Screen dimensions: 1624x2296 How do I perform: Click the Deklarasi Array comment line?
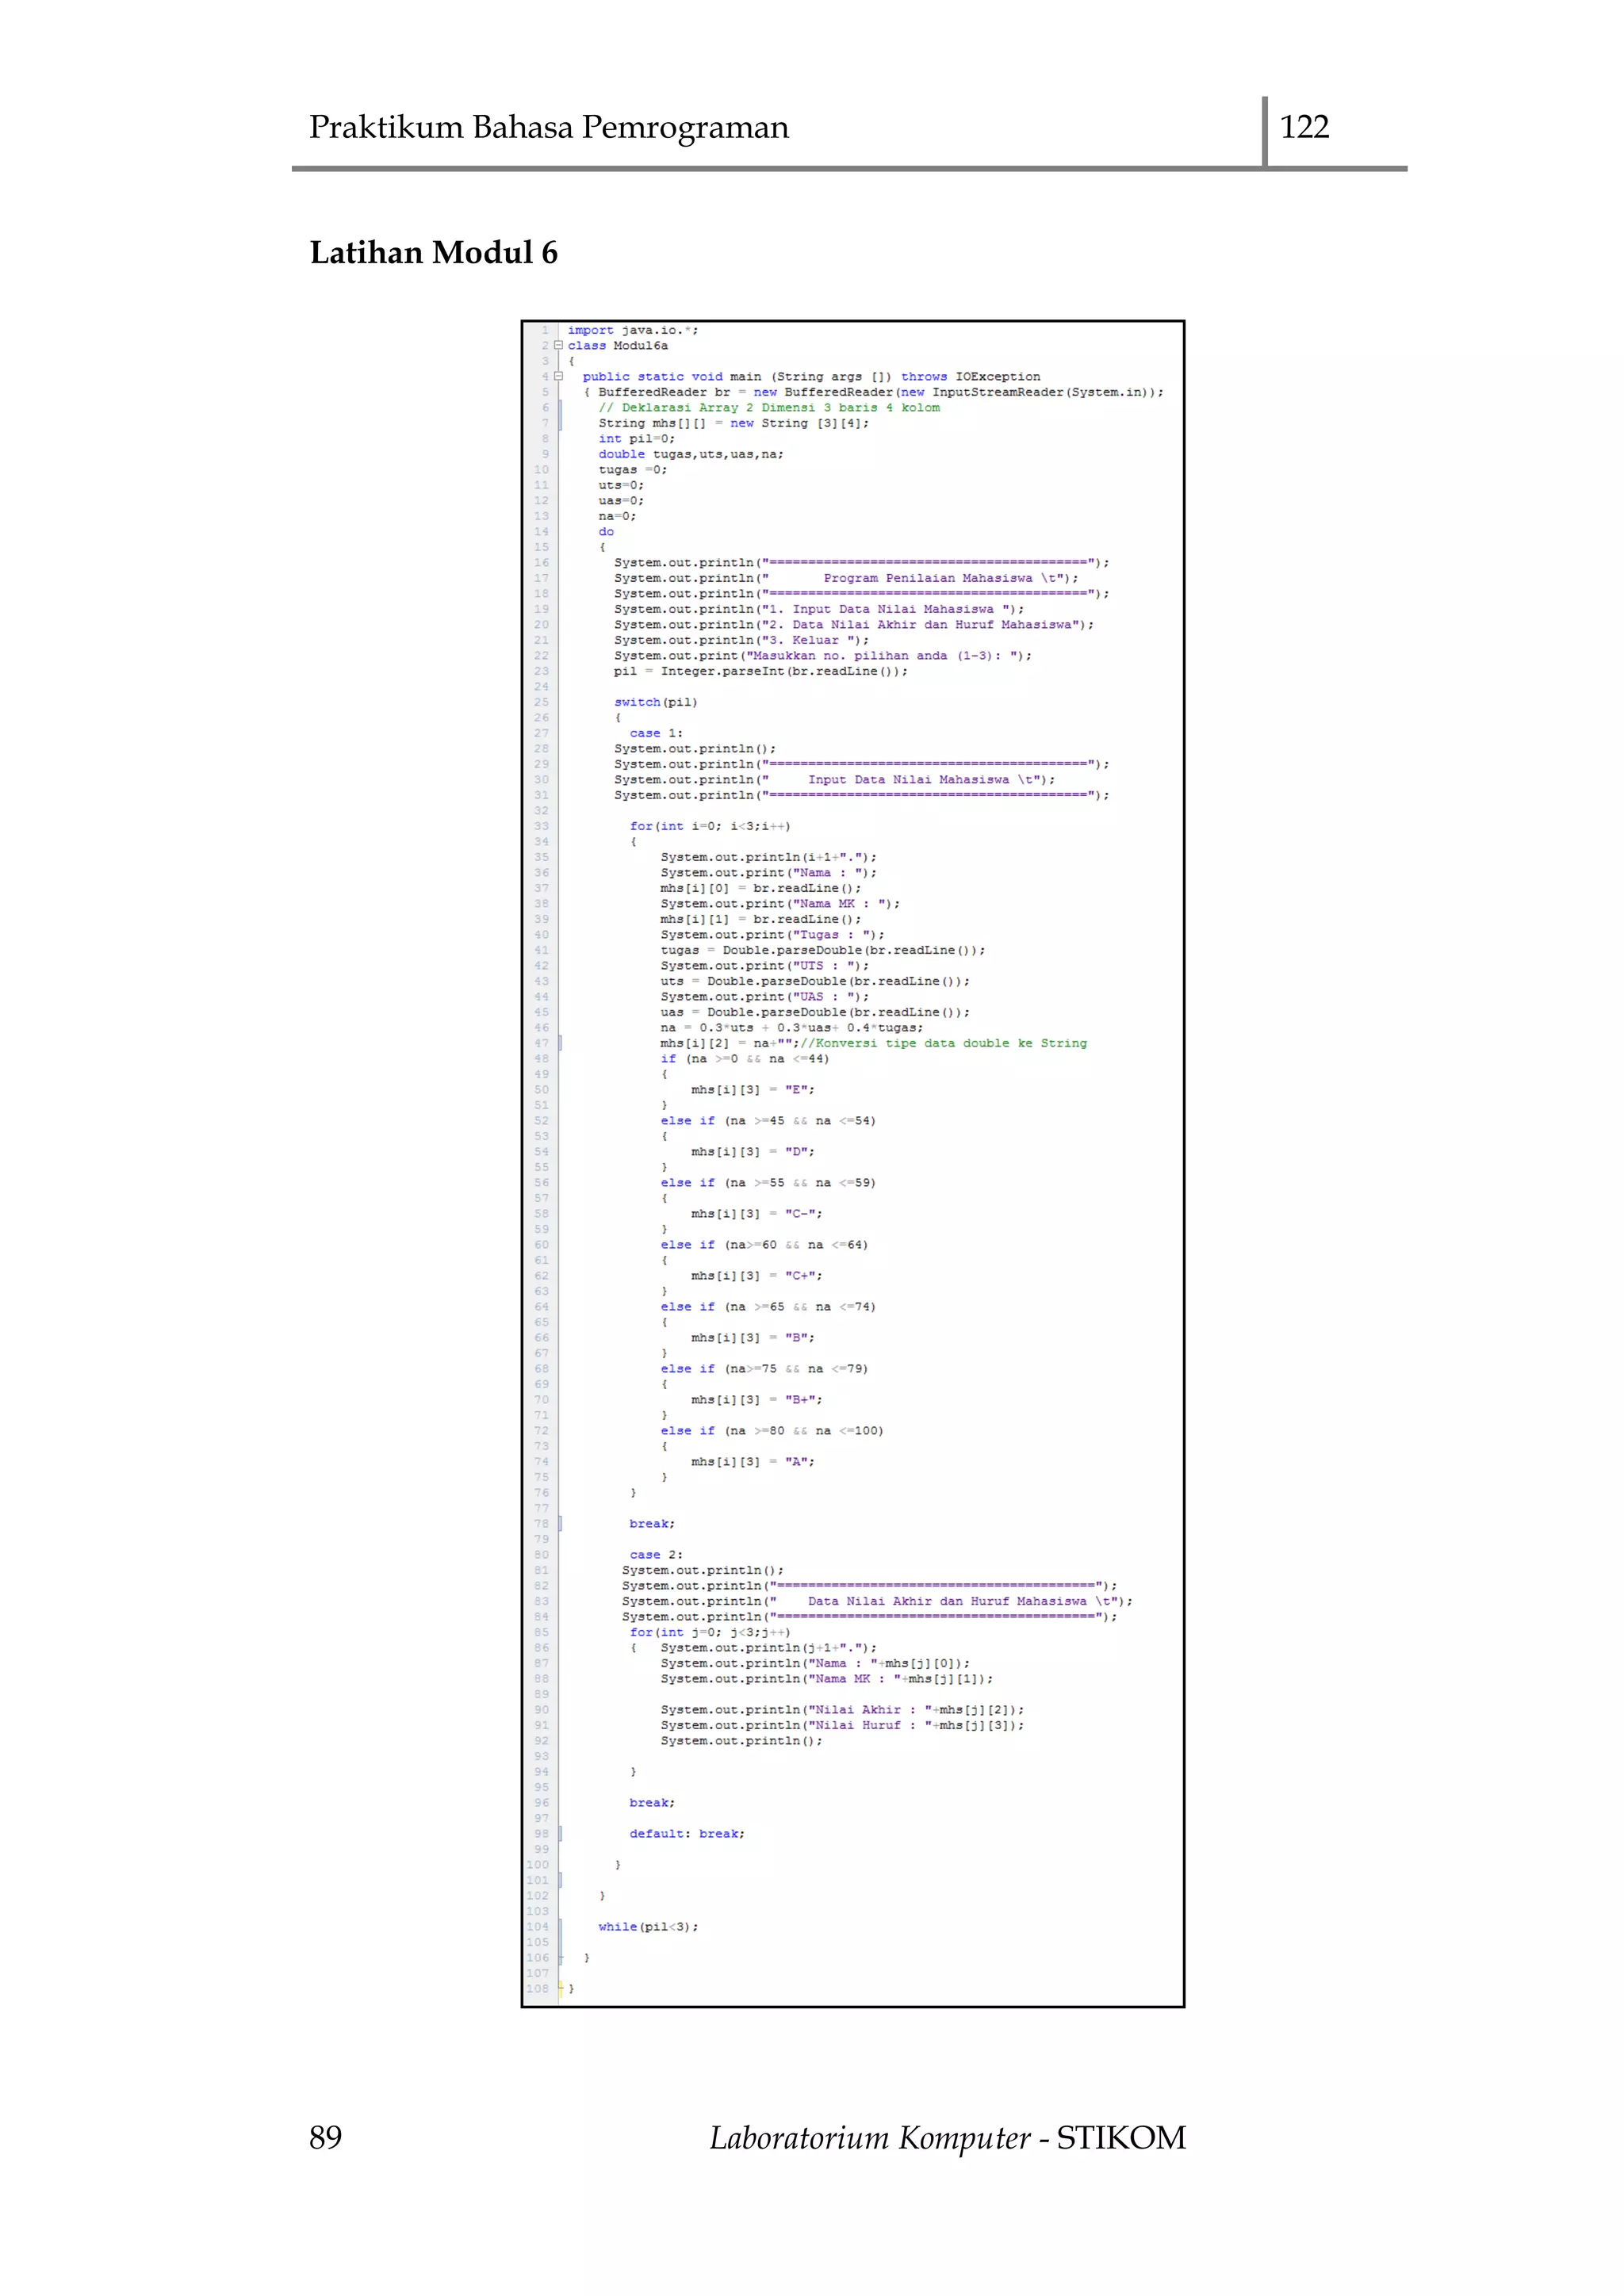[x=768, y=408]
